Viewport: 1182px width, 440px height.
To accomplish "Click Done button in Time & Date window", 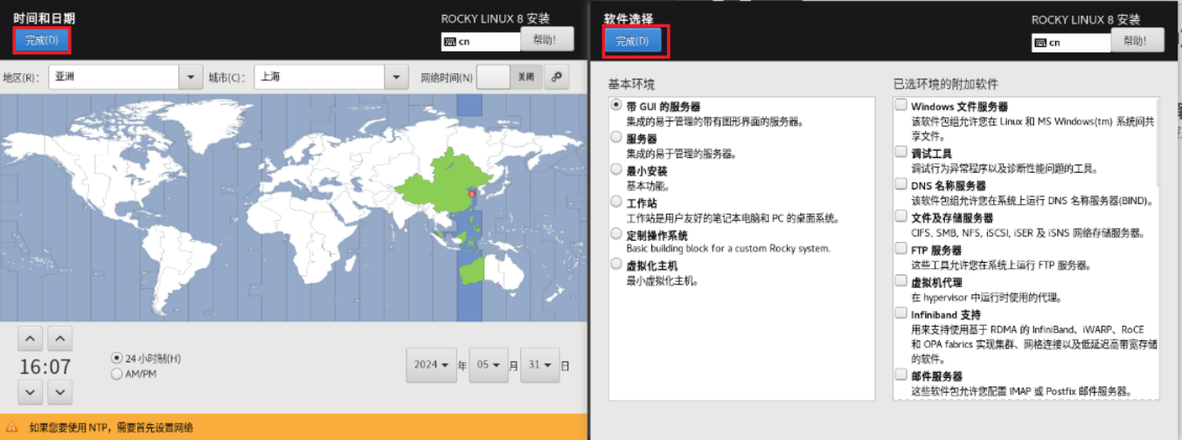I will [x=41, y=40].
